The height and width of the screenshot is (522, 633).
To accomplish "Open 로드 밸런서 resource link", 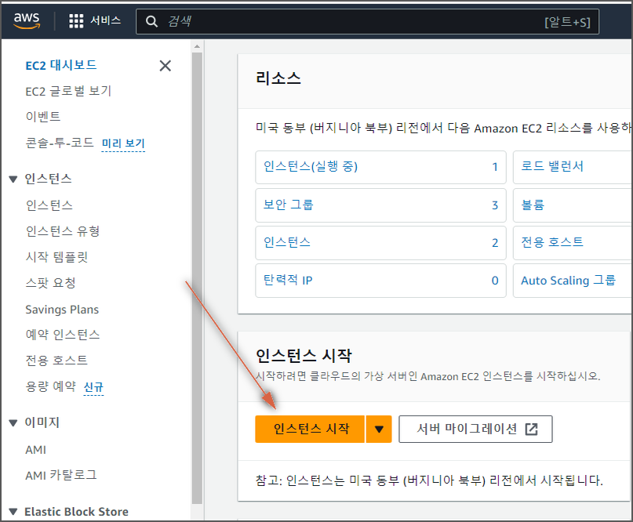I will 552,166.
